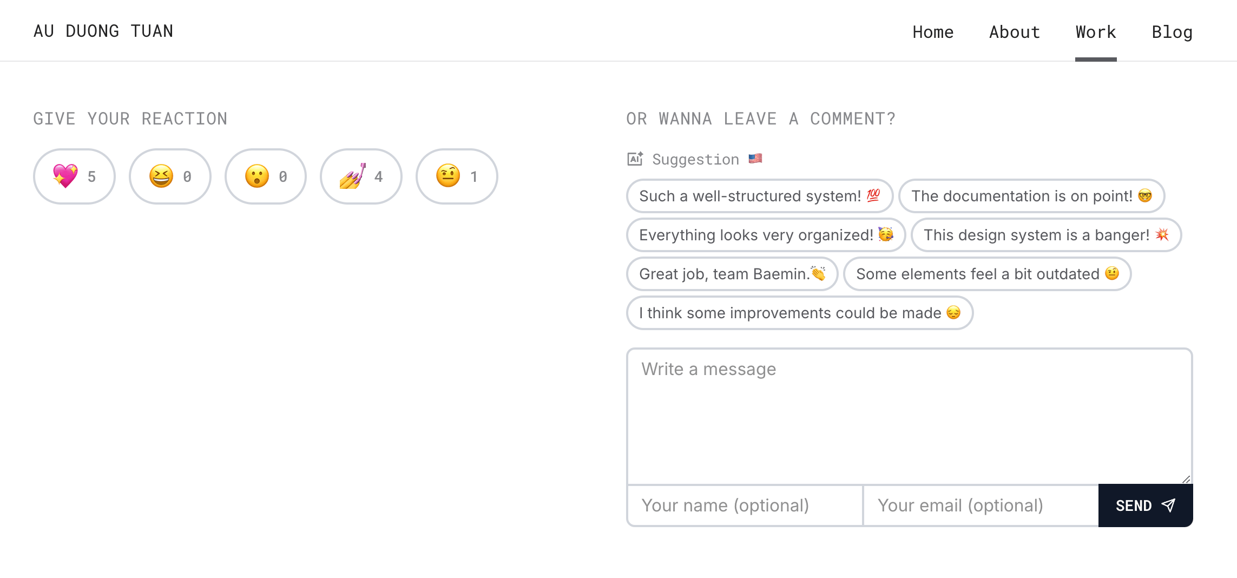The image size is (1237, 578).
Task: React with the sparkling heart emoji
Action: 74,176
